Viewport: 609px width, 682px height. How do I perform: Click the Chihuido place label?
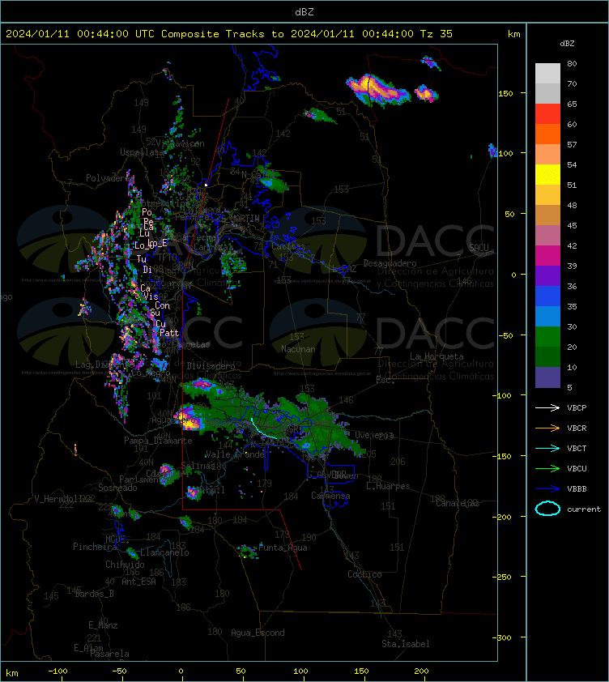pyautogui.click(x=125, y=564)
